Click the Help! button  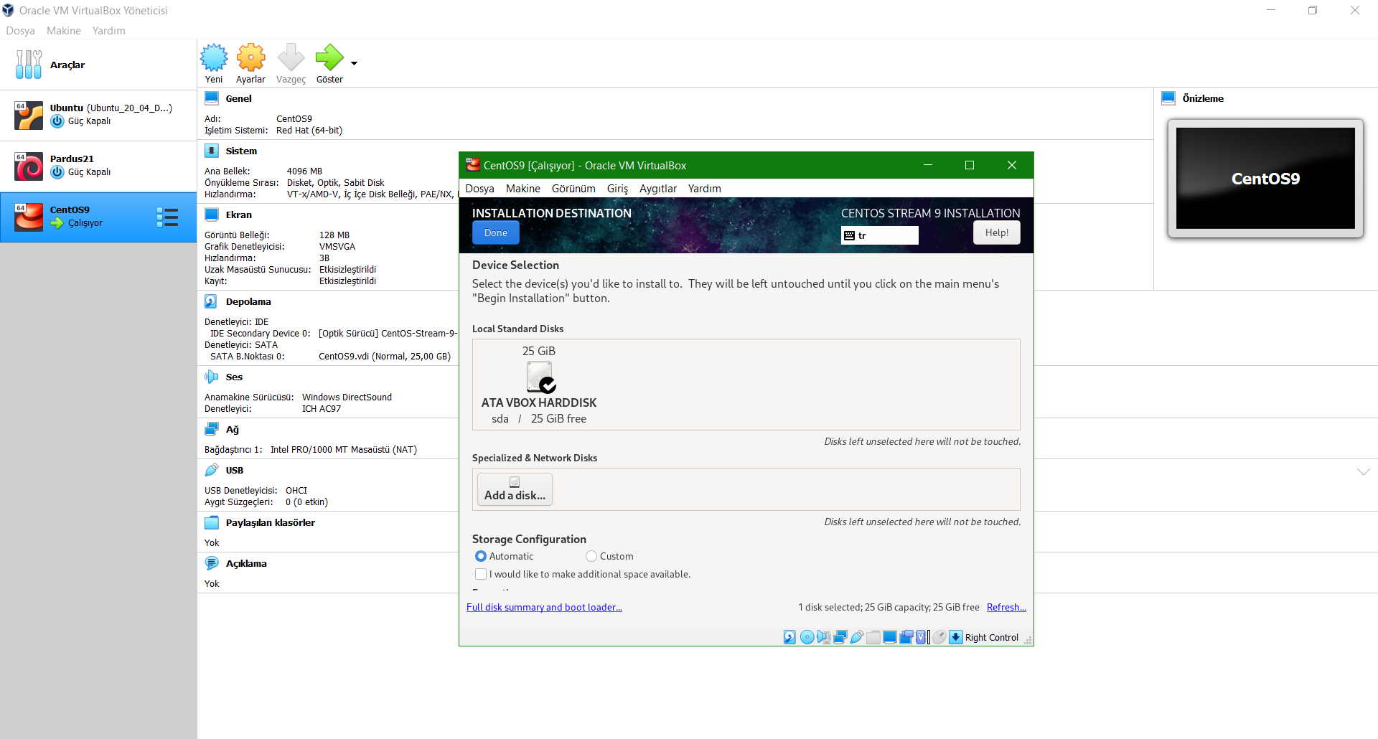997,232
